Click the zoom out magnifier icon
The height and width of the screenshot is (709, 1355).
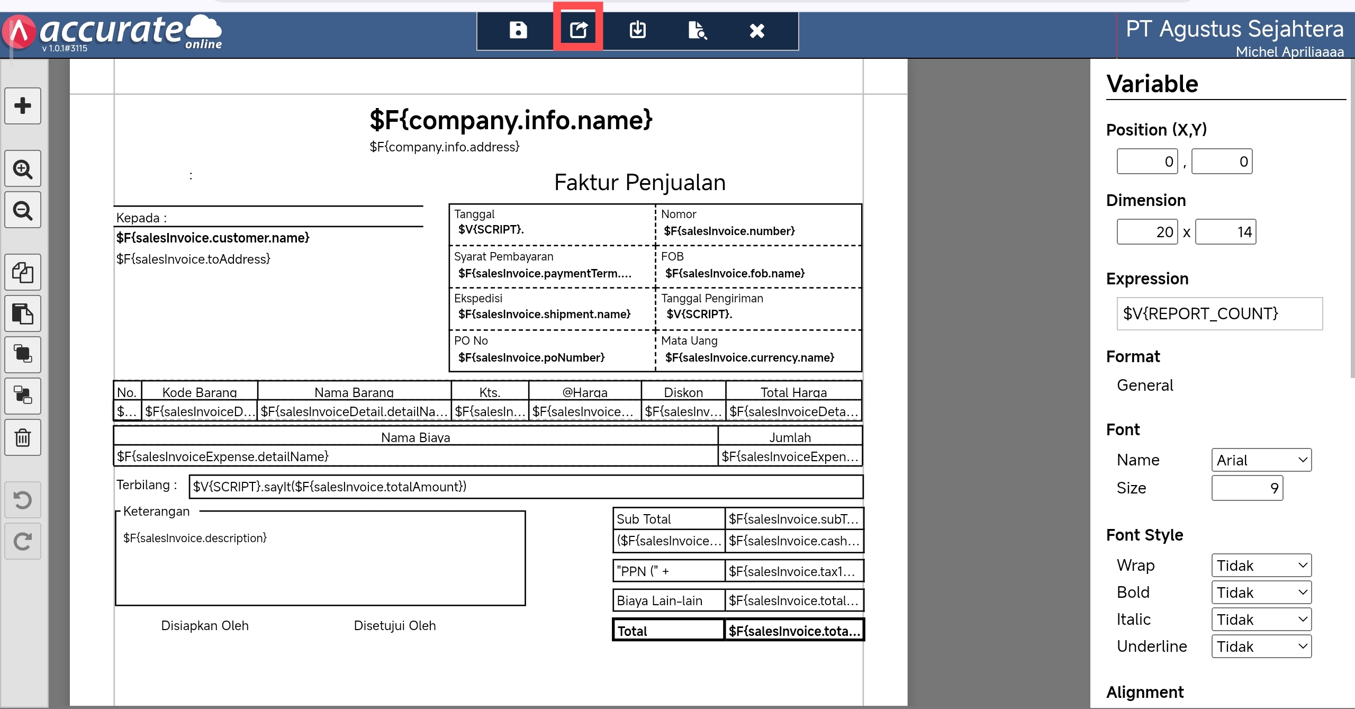click(x=23, y=210)
